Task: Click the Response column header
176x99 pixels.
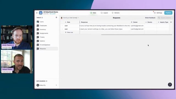Action: [105, 22]
